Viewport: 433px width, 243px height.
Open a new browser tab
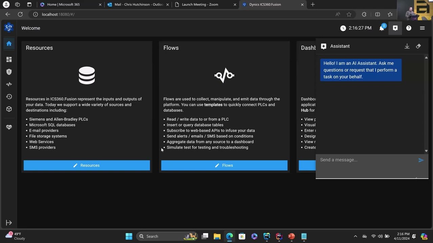pyautogui.click(x=313, y=4)
